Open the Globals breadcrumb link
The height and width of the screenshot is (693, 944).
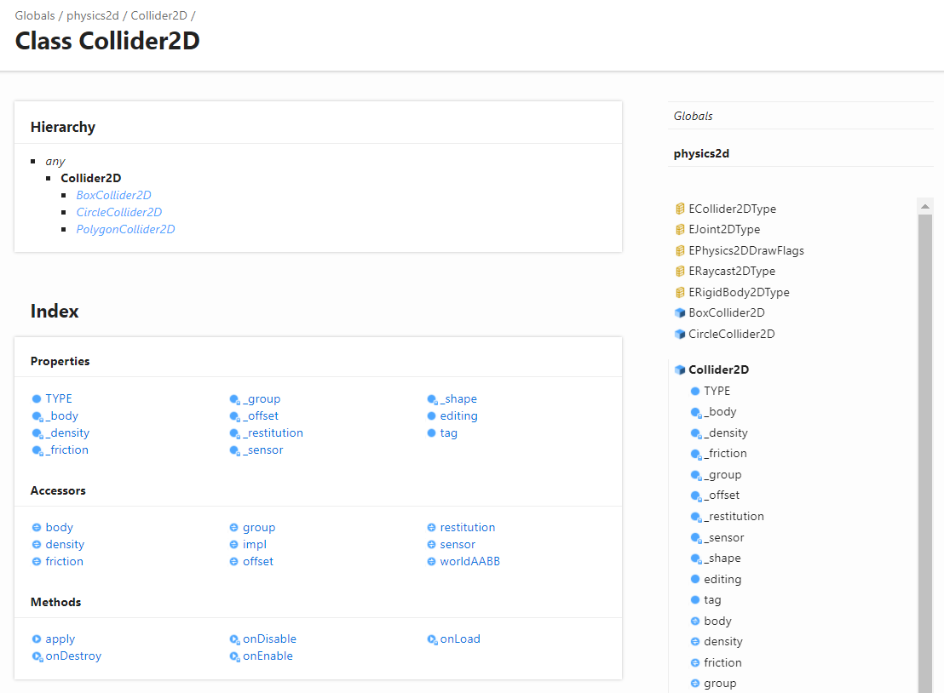pyautogui.click(x=35, y=15)
